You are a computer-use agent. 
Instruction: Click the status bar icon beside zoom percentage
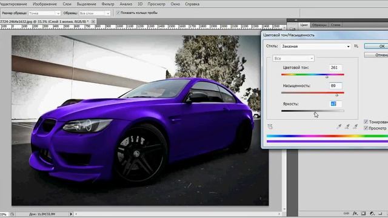pyautogui.click(x=12, y=214)
